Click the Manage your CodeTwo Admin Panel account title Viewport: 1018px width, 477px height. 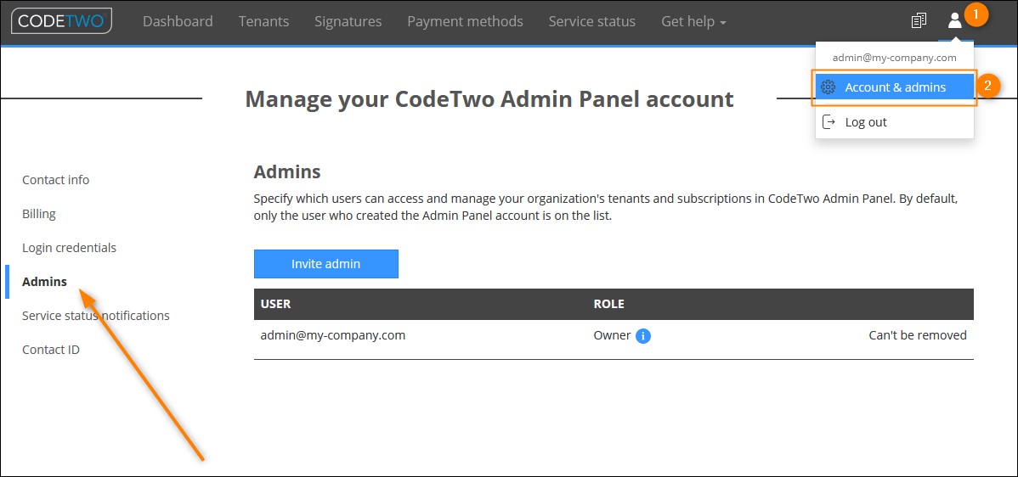point(489,99)
